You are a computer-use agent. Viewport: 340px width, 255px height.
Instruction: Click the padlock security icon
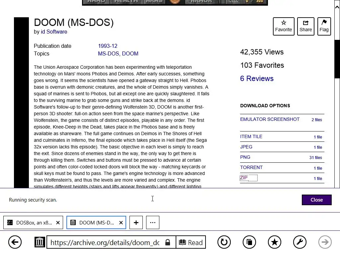coord(168,242)
